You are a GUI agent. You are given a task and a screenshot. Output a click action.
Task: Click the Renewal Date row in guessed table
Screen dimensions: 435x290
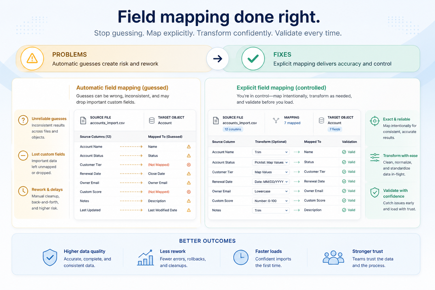[135, 174]
